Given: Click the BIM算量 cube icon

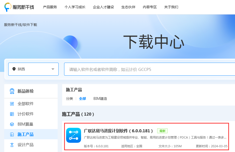Looking at the screenshot, I should click(12, 124).
